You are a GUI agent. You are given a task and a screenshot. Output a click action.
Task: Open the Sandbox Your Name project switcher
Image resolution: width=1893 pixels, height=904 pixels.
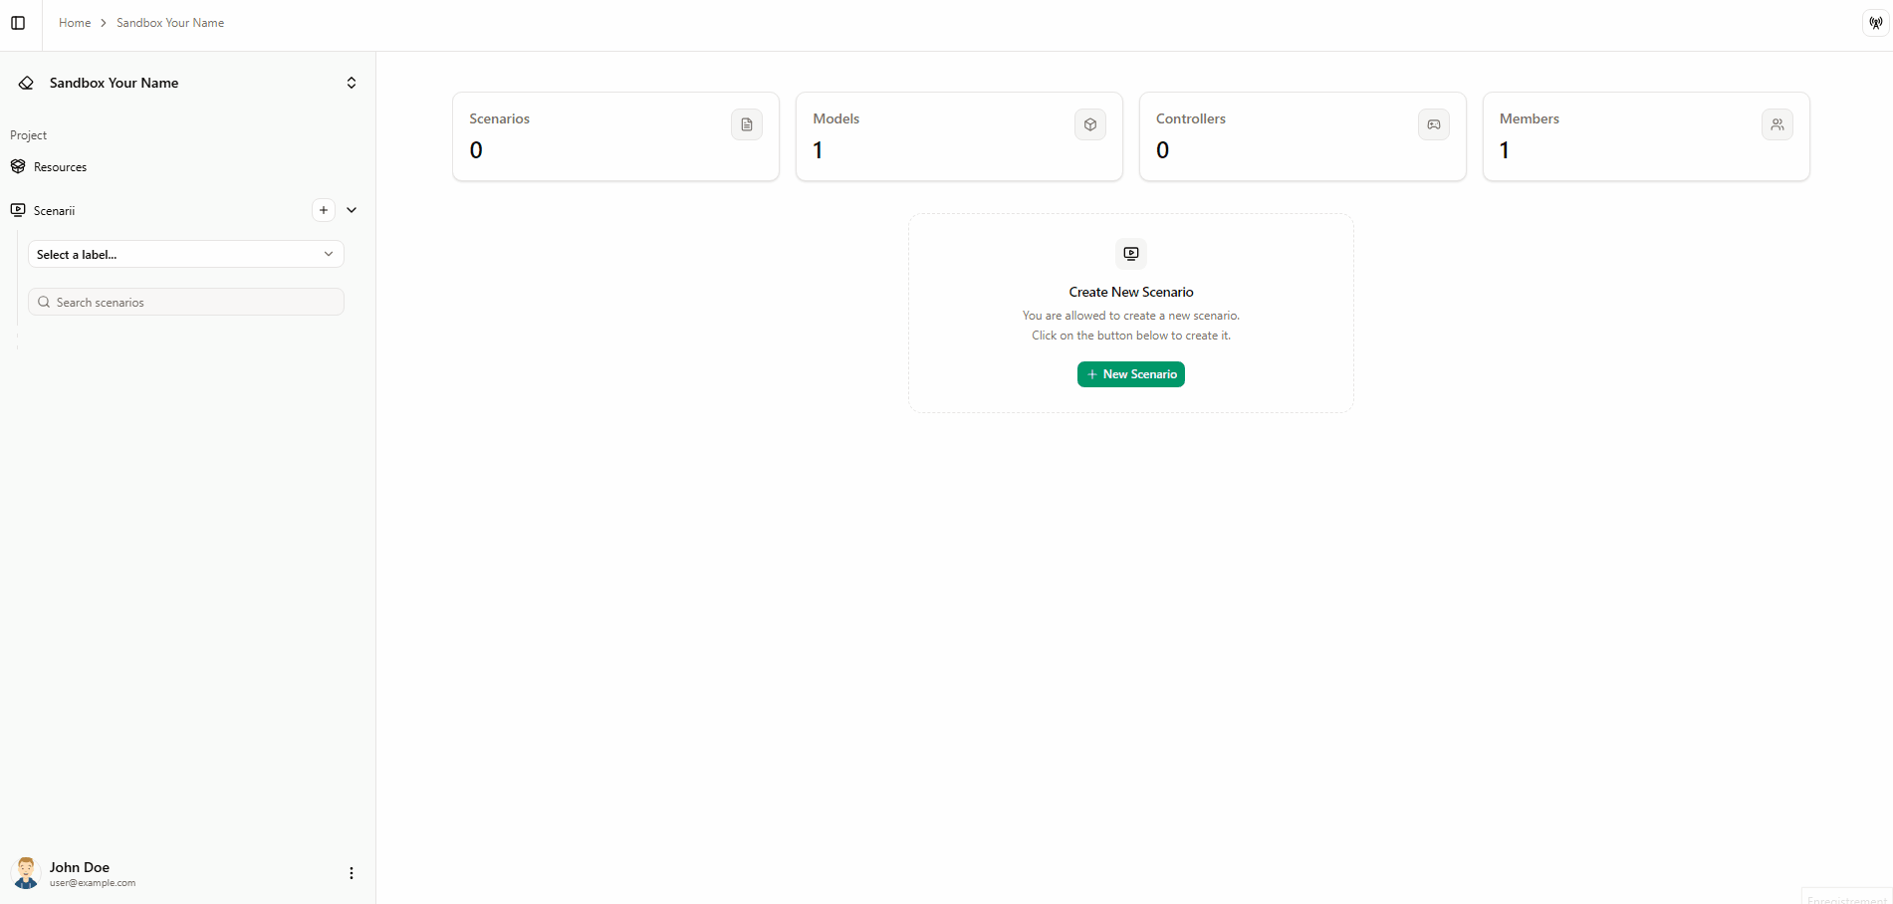pyautogui.click(x=351, y=83)
